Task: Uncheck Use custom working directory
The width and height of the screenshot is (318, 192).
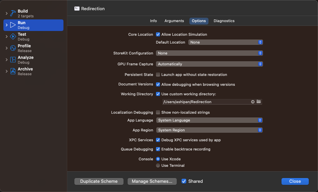Action: point(158,94)
